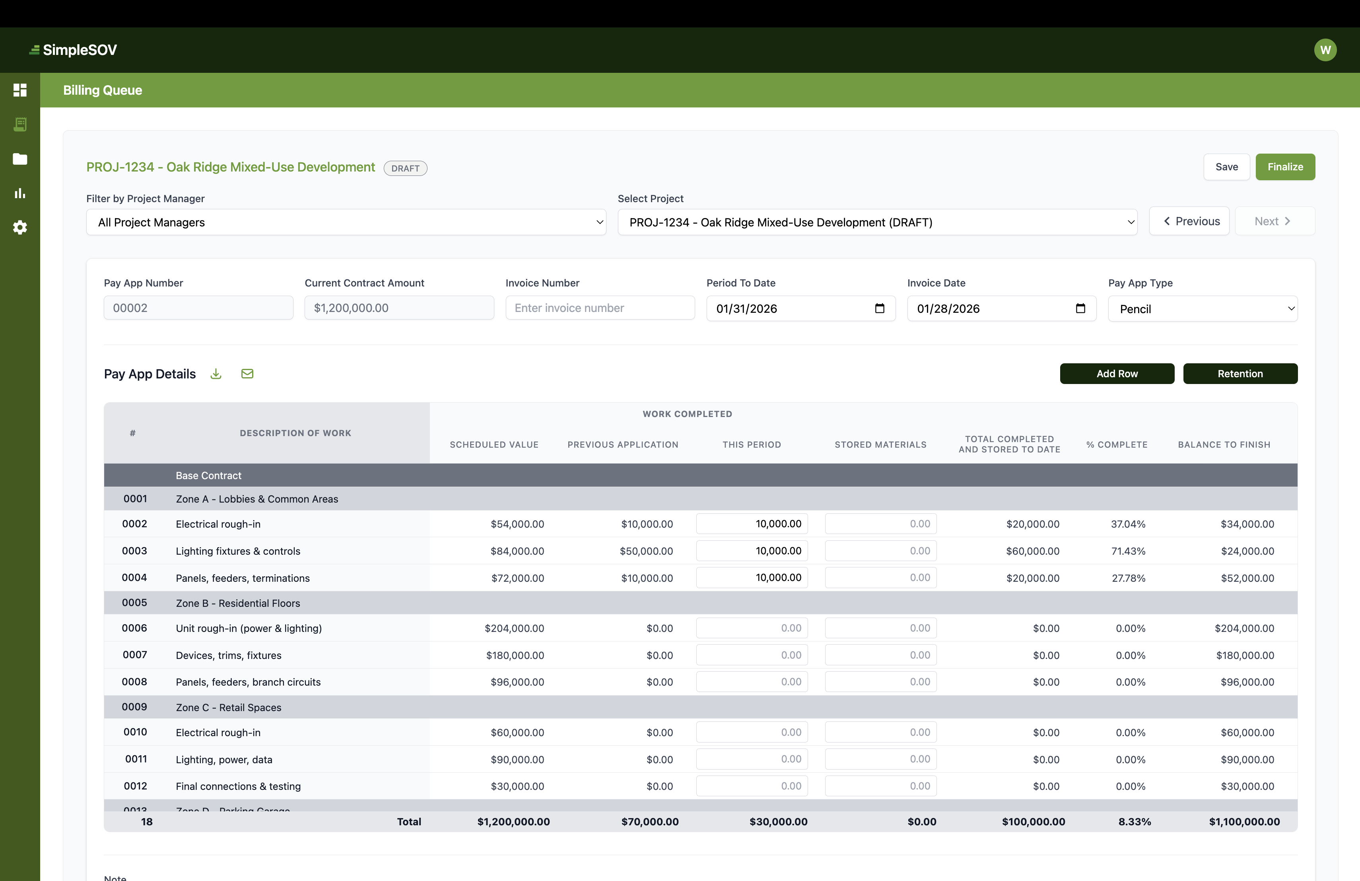This screenshot has height=881, width=1360.
Task: Open the All Project Managers dropdown
Action: 346,222
